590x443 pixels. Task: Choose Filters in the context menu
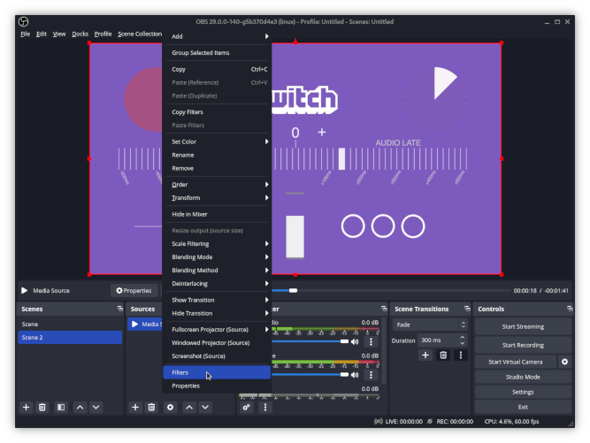pyautogui.click(x=217, y=372)
